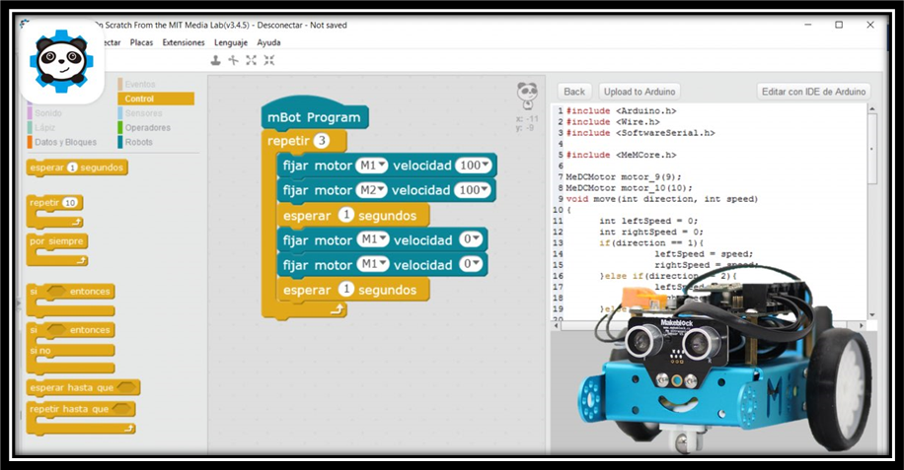The image size is (904, 470).
Task: Select the cross-shaped delete tool in the toolbar
Action: click(x=234, y=60)
